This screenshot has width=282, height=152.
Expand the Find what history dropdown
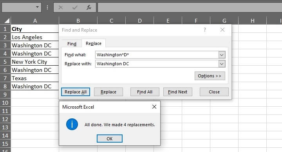coord(222,55)
